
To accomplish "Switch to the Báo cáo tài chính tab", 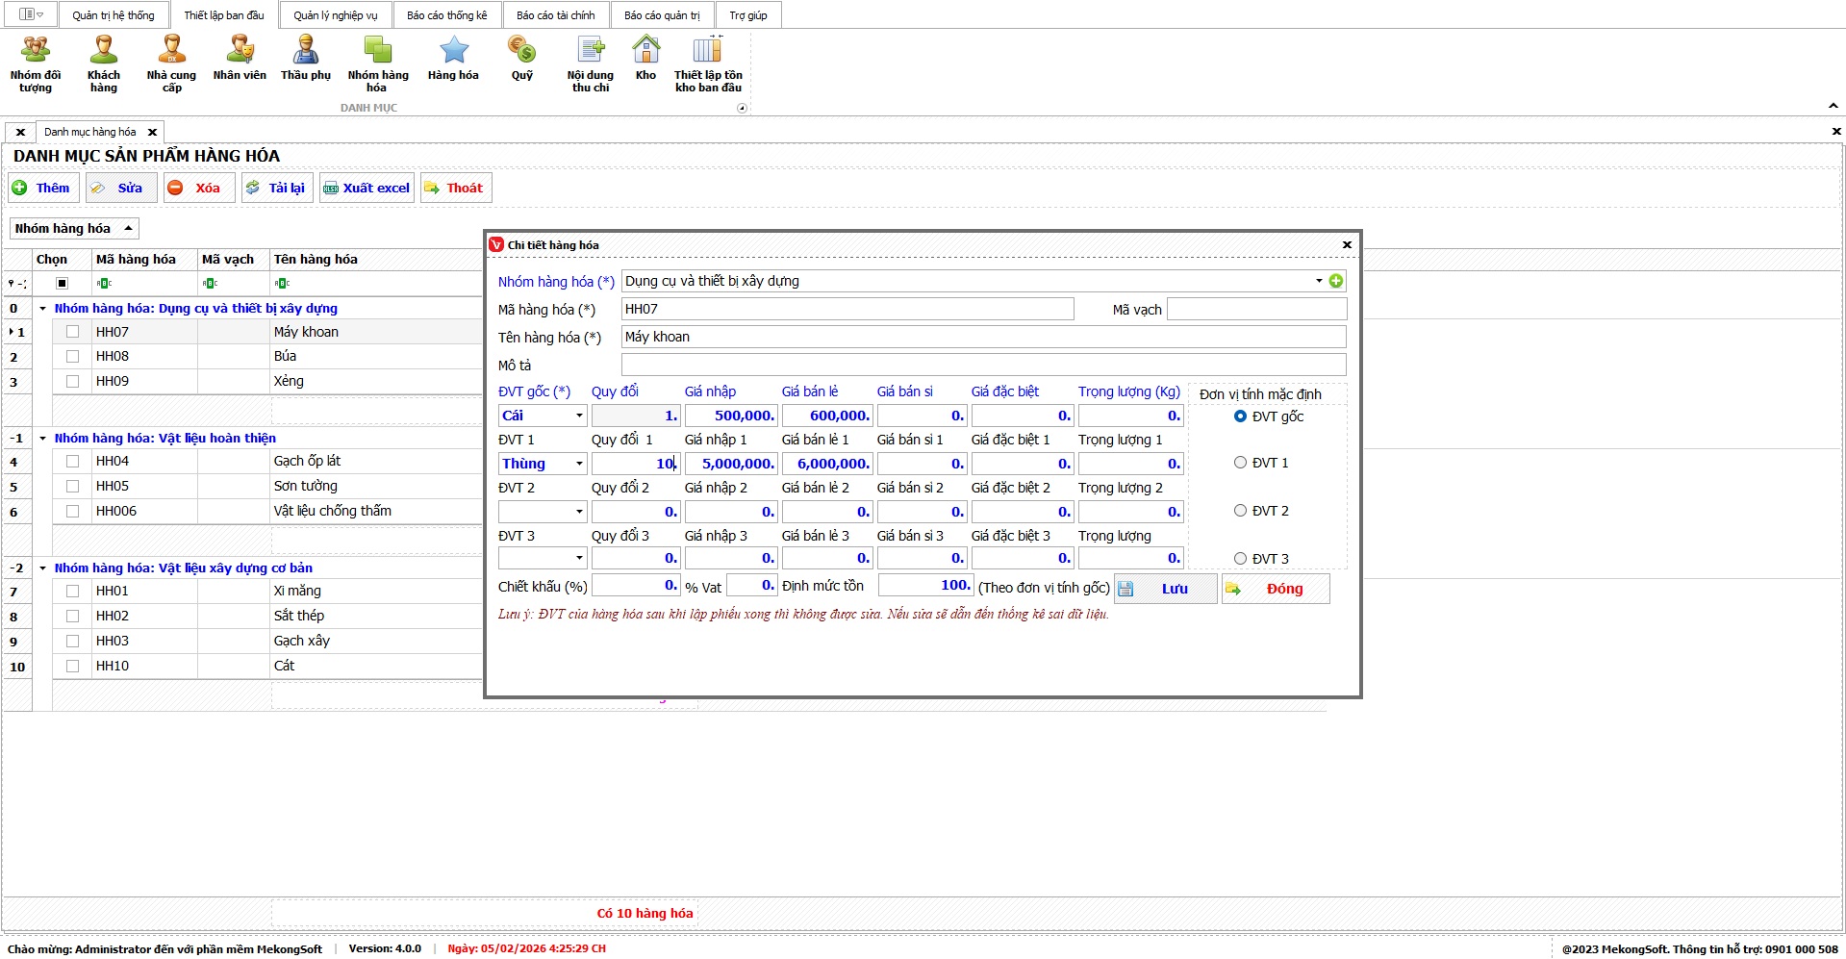I will [x=555, y=15].
